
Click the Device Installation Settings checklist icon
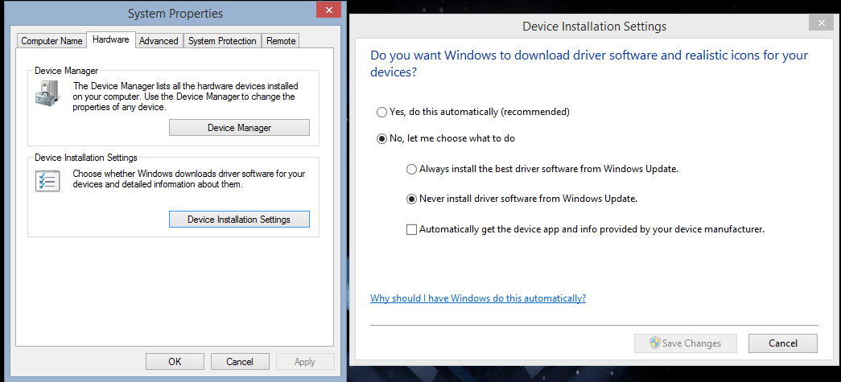(47, 181)
